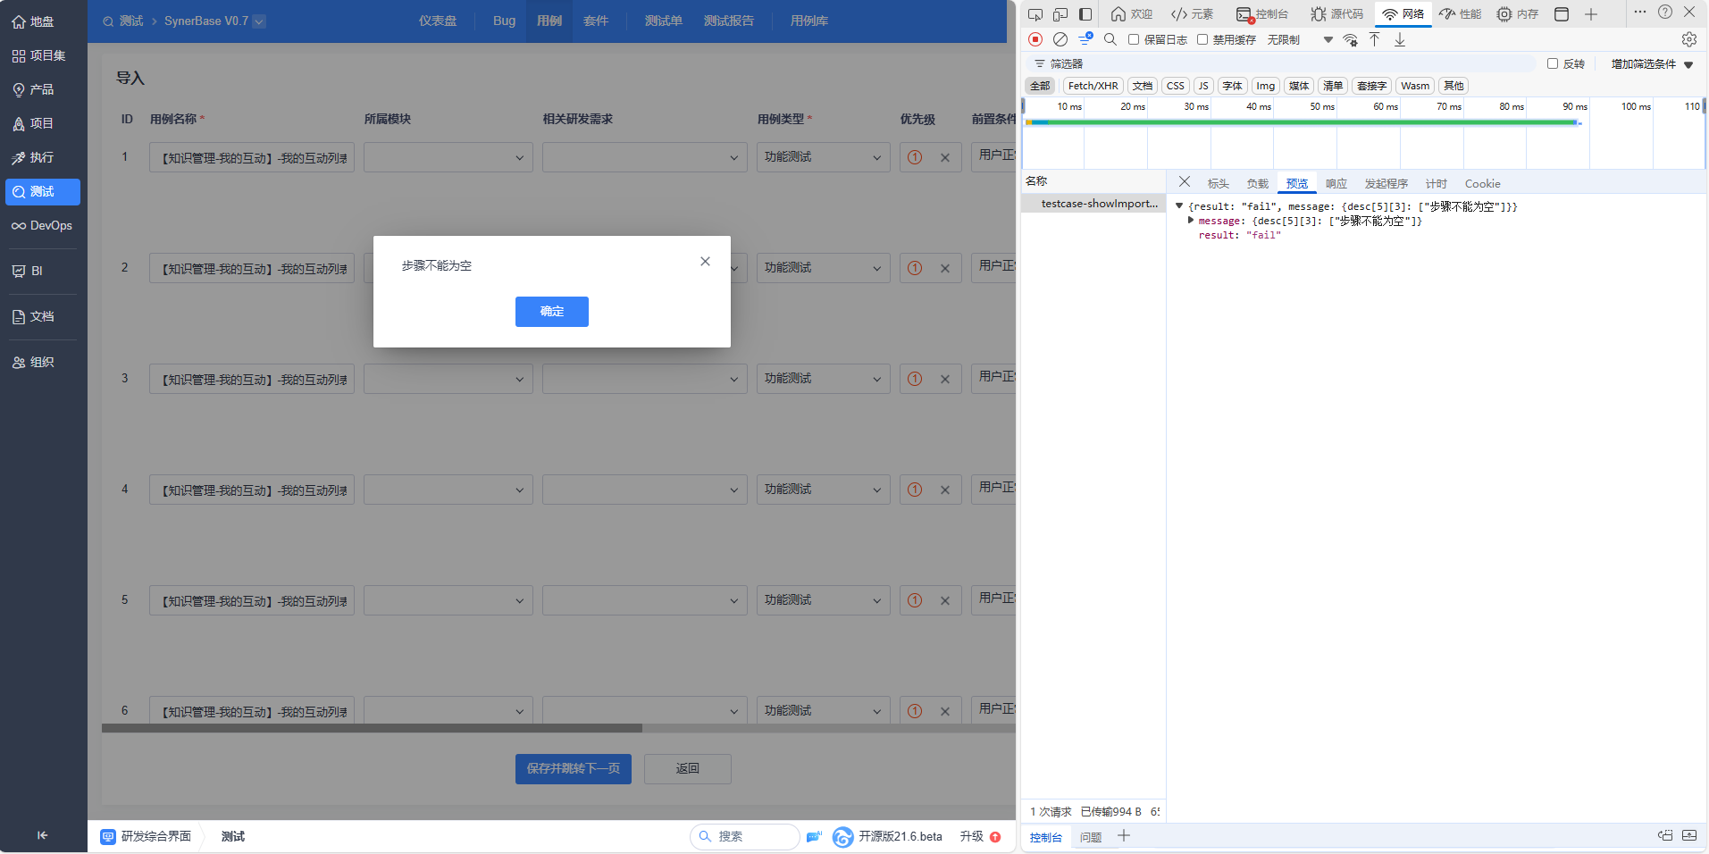The image size is (1709, 854).
Task: Add more tools with the plus icon
Action: tap(1591, 14)
